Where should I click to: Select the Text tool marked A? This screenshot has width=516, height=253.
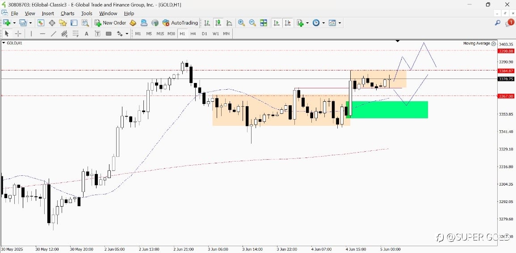tap(87, 33)
